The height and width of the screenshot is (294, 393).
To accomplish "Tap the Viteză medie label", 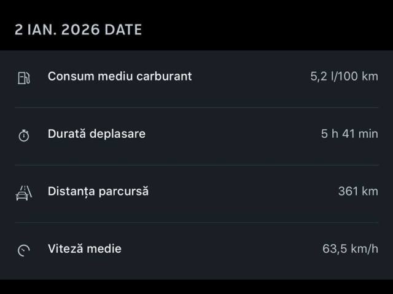I will click(x=85, y=248).
